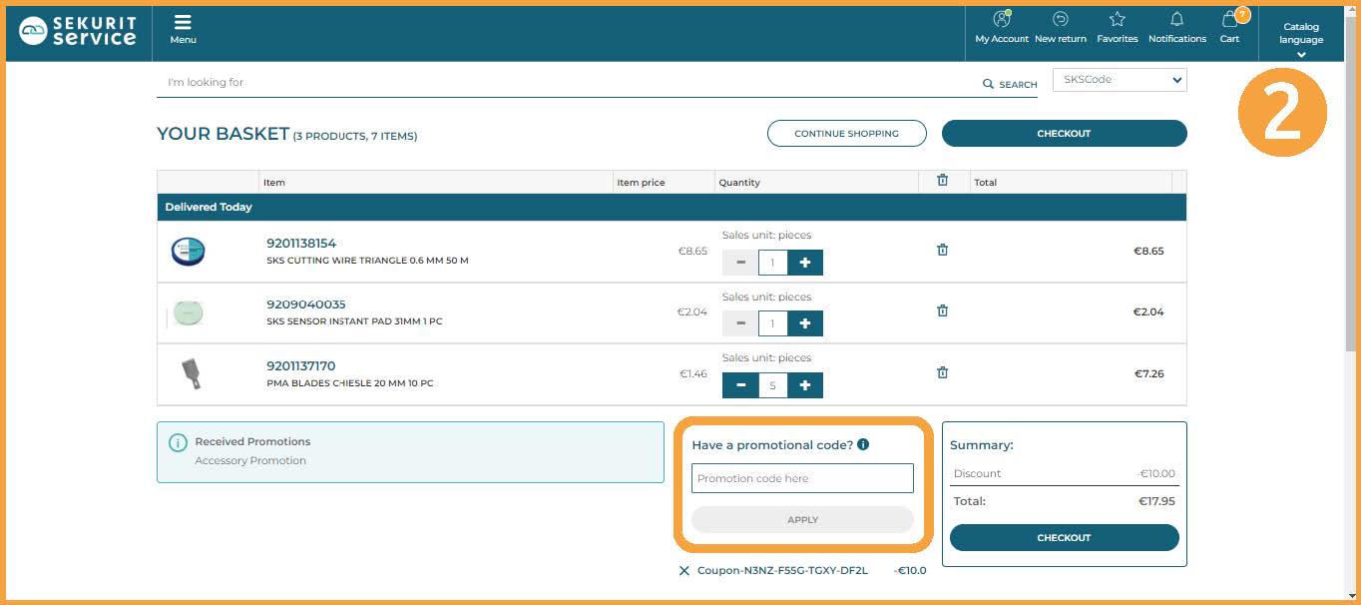Viewport: 1361px width, 605px height.
Task: Delete SKS Sensor Instant Pad item
Action: (942, 310)
